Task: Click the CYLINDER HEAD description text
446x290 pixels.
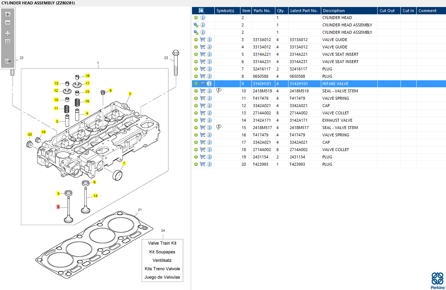Action: pos(337,18)
